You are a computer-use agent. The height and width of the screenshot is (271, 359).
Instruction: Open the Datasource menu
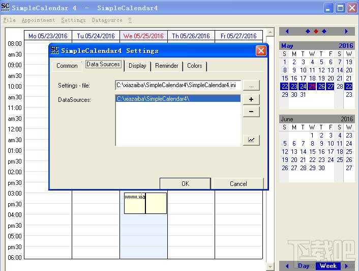click(107, 20)
